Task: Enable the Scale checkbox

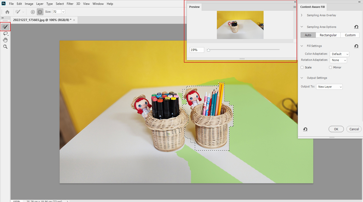Action: pyautogui.click(x=302, y=67)
